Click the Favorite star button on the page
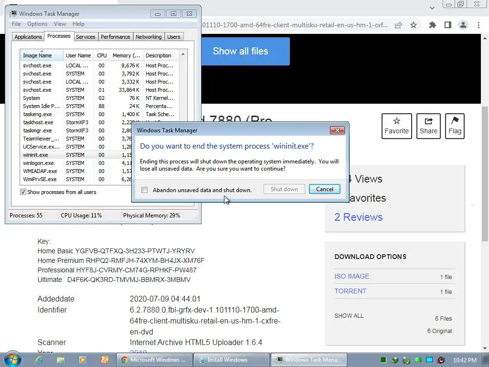 (x=397, y=126)
